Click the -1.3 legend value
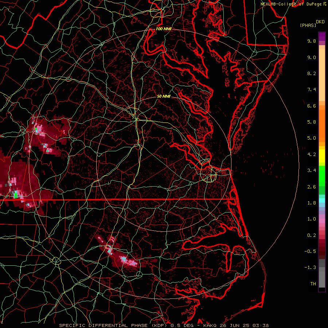Viewport: 328px width, 328px height. click(x=310, y=268)
